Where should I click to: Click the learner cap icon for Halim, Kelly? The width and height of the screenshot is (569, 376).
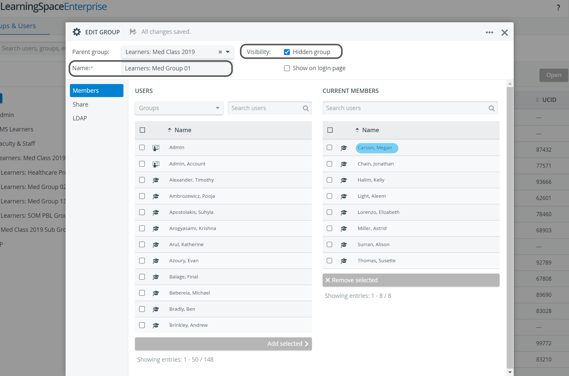click(x=344, y=180)
